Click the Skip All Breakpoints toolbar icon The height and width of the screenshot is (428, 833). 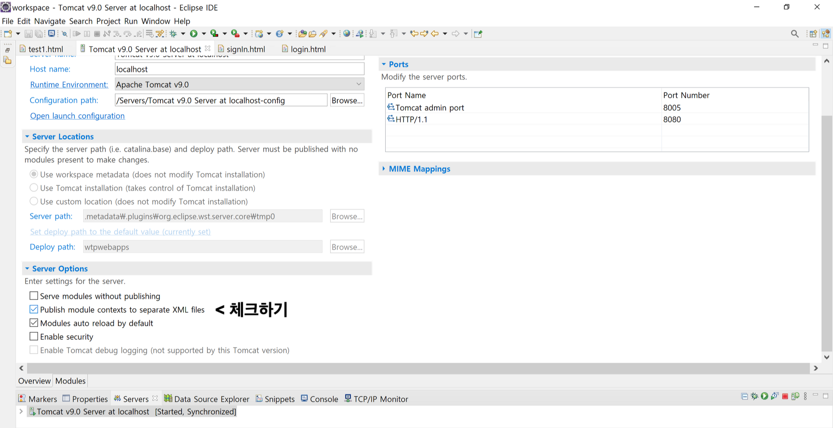tap(65, 34)
